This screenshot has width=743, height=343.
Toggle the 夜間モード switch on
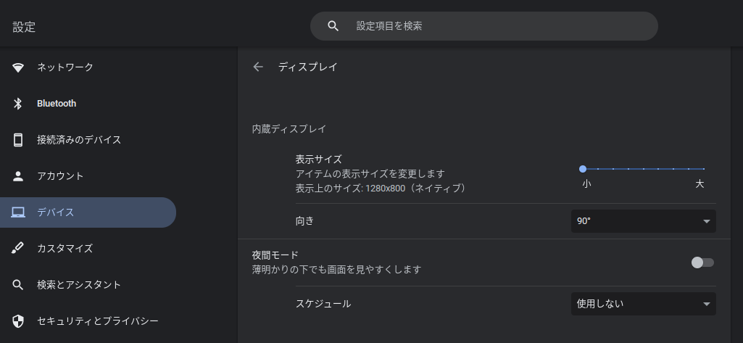click(x=702, y=263)
